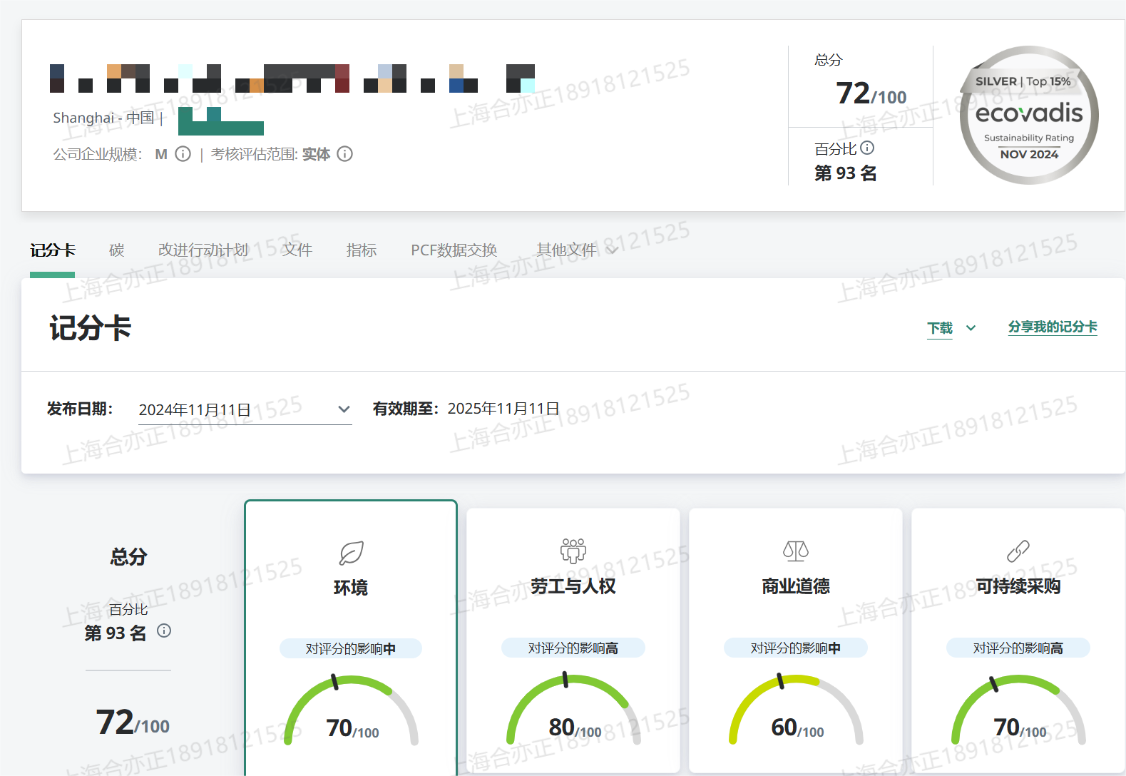Click info icon beside 第 93 名 in 总分 panel
Image resolution: width=1126 pixels, height=776 pixels.
point(164,630)
